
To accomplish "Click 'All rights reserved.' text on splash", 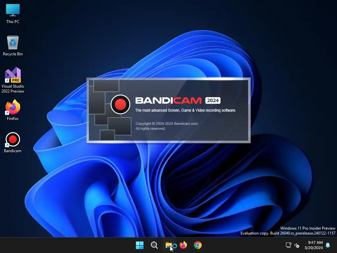I will [x=150, y=128].
